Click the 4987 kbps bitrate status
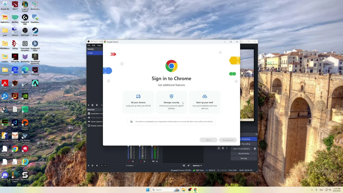This screenshot has width=343, height=193. click(199, 170)
